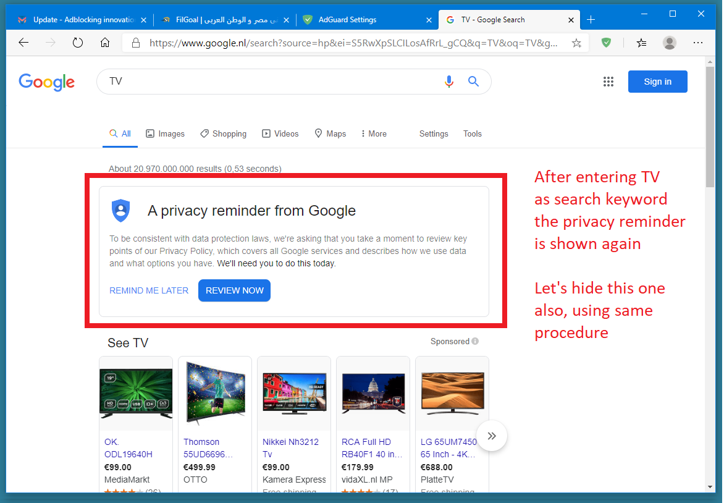Close the FilGoal tab
Viewport: 724px width, 503px height.
coord(286,20)
